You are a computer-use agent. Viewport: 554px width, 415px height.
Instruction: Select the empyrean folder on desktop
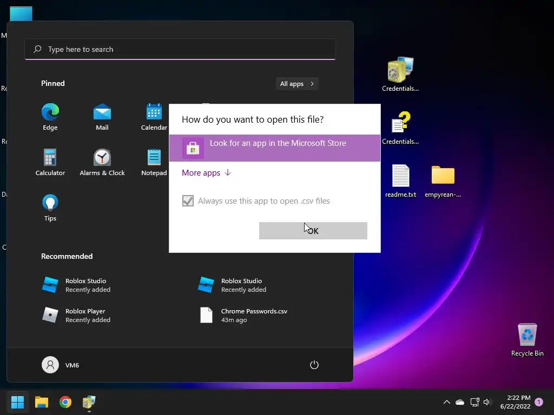point(443,180)
